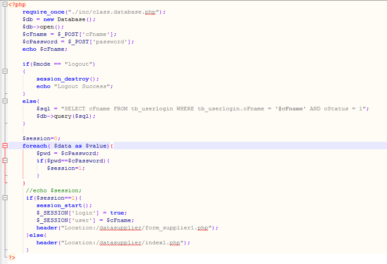Collapse the fold marker below if($mode == "logout")
This screenshot has width=387, height=264.
point(5,71)
